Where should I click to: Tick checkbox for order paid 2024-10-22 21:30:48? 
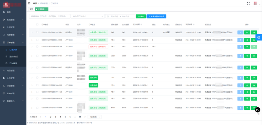pyautogui.click(x=37, y=68)
